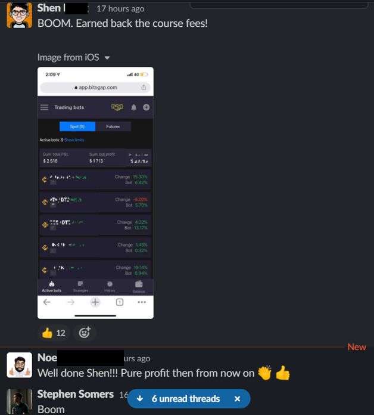The height and width of the screenshot is (415, 374).
Task: Open the browser tabs counter icon
Action: tap(120, 302)
